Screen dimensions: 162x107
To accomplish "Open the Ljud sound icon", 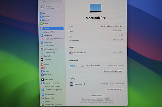I will (42, 68).
